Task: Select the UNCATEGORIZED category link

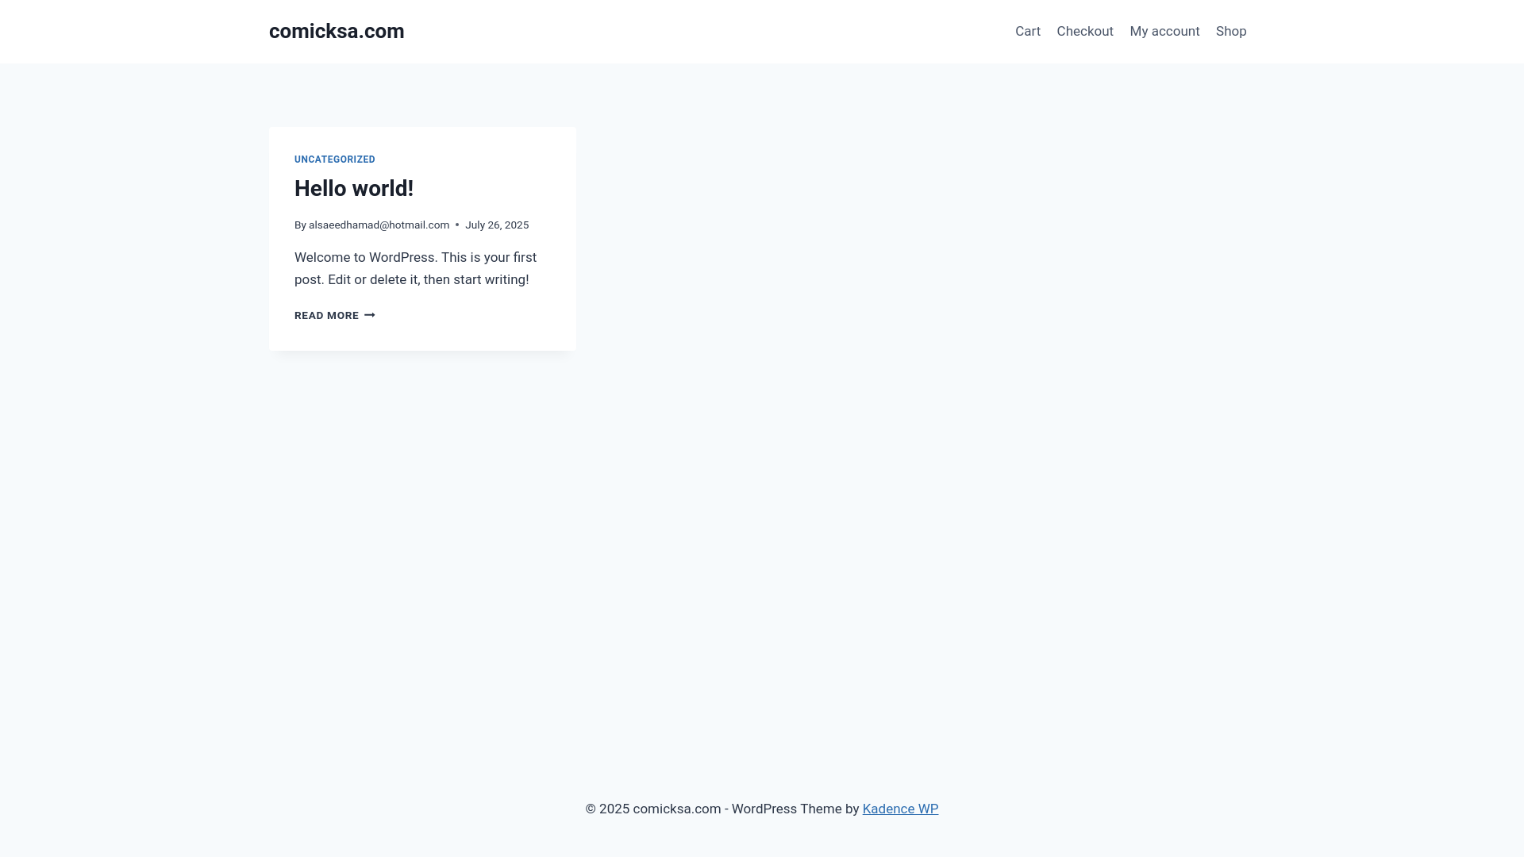Action: click(335, 159)
